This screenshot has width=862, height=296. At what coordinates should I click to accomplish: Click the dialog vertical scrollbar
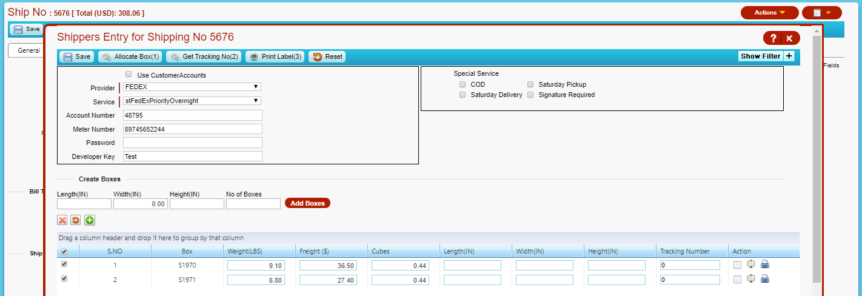(817, 158)
